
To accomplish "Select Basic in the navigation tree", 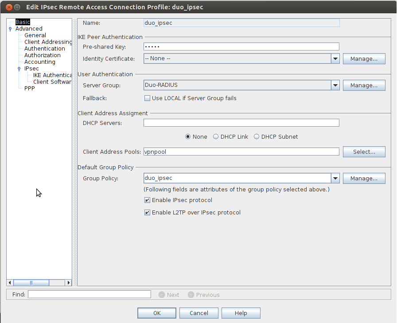I will tap(22, 21).
